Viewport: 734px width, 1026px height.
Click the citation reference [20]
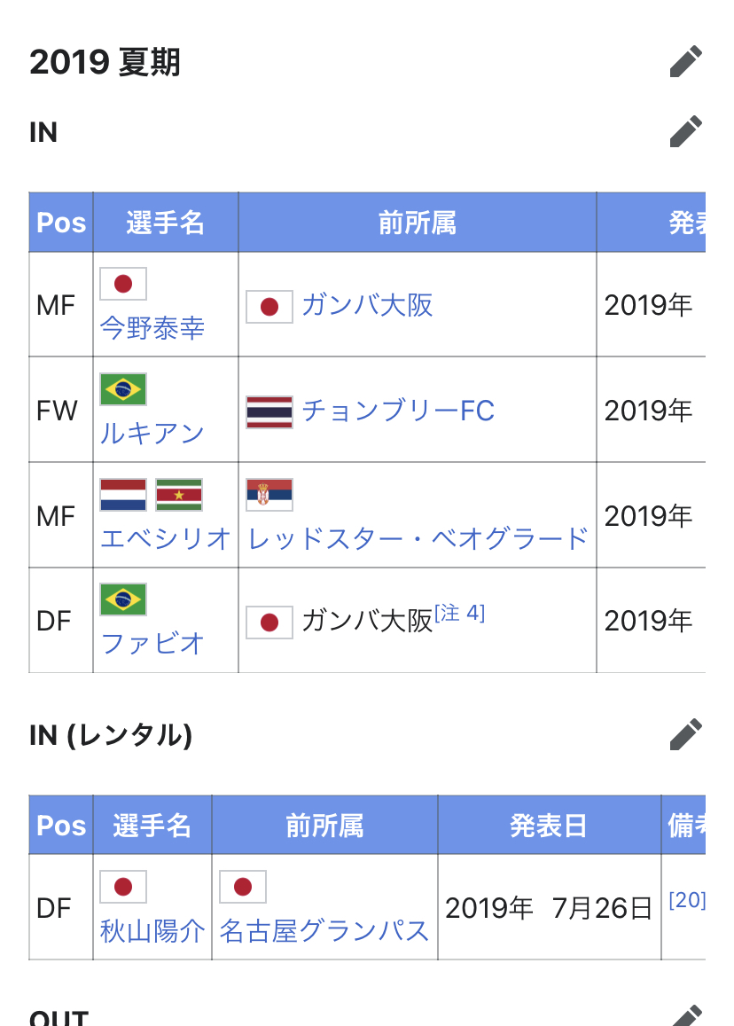point(687,900)
